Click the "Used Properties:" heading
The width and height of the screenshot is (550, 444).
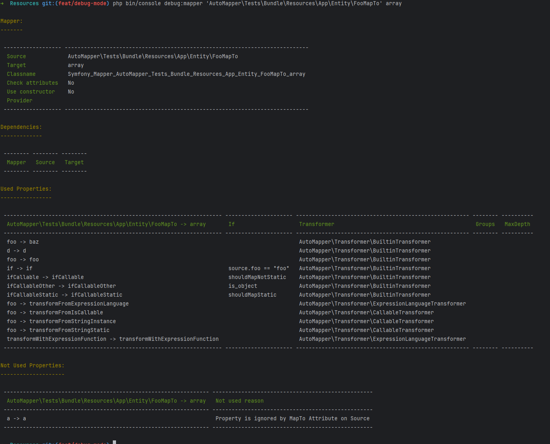[26, 189]
